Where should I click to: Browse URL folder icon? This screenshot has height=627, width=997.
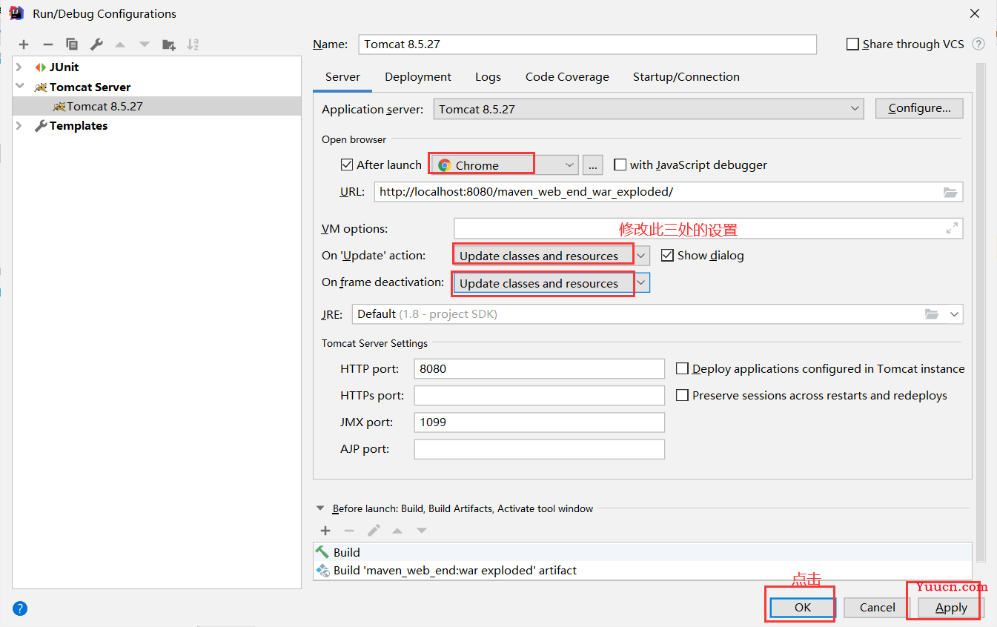[950, 192]
